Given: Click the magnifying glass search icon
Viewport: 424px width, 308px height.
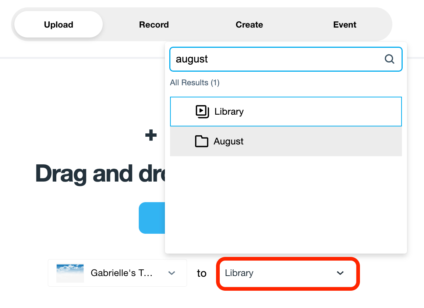Looking at the screenshot, I should 389,59.
